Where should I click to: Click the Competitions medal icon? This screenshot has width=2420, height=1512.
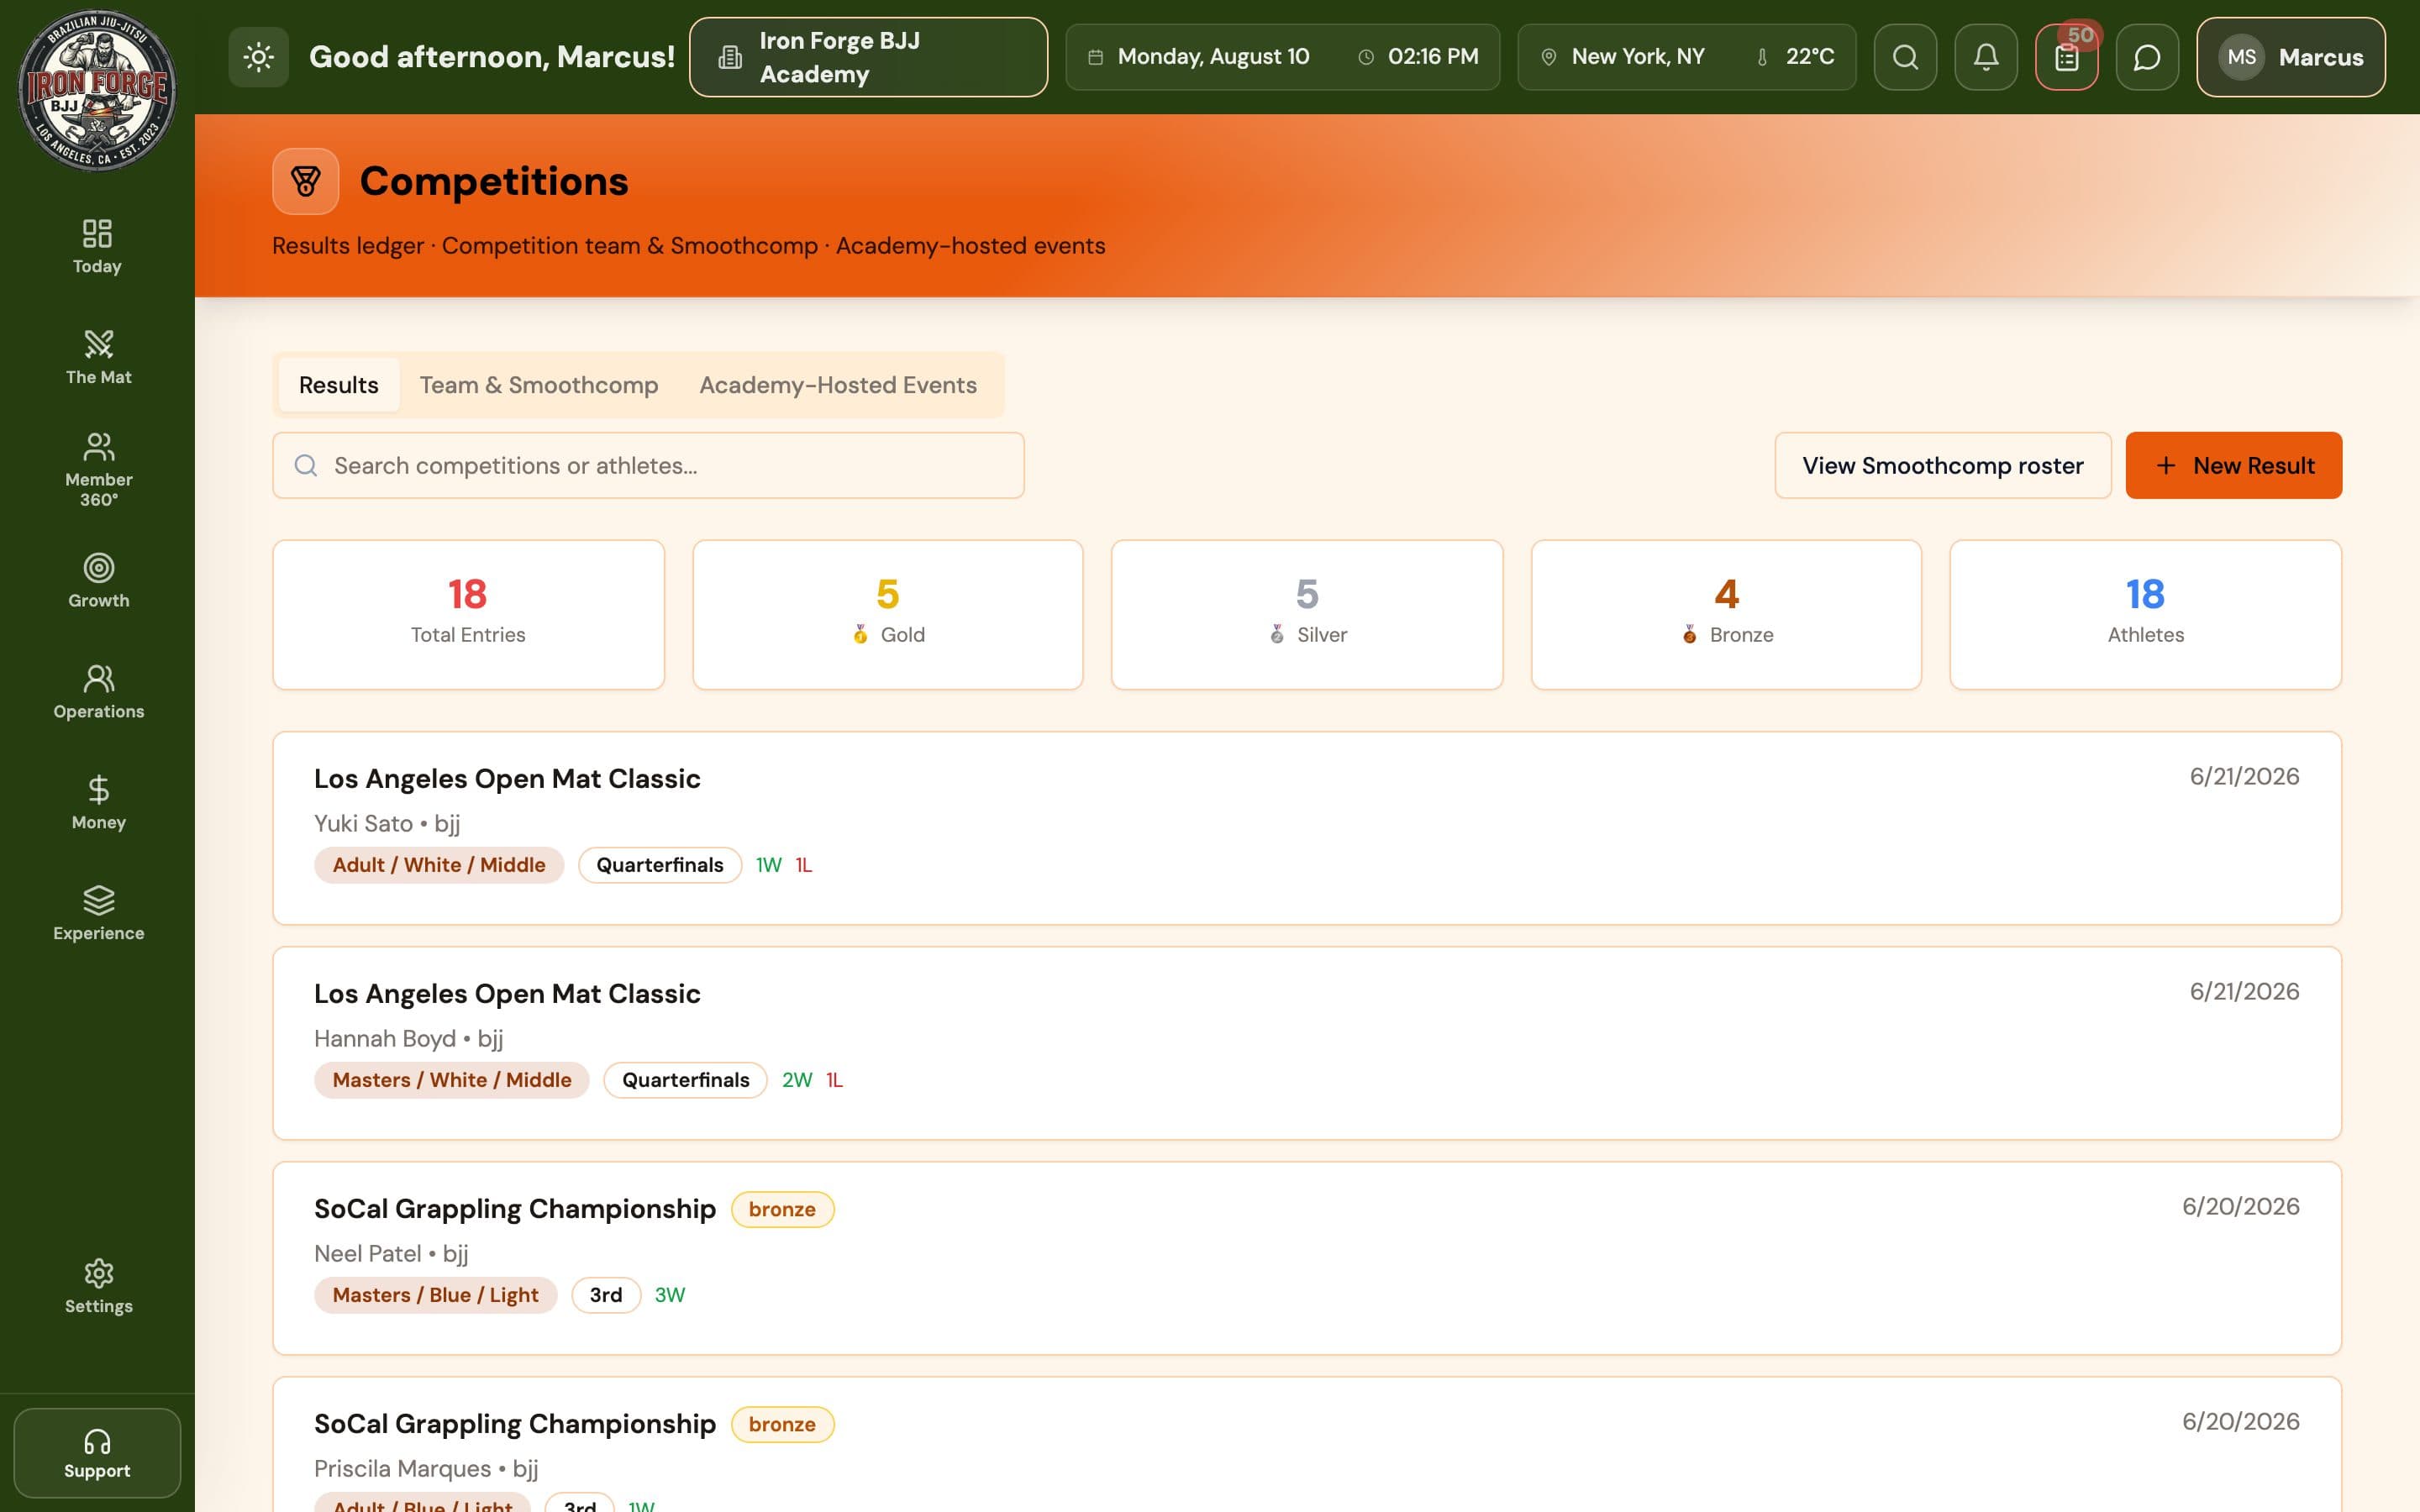click(305, 181)
